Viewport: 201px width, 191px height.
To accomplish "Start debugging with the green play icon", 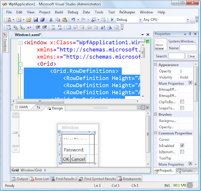I will [x=112, y=20].
